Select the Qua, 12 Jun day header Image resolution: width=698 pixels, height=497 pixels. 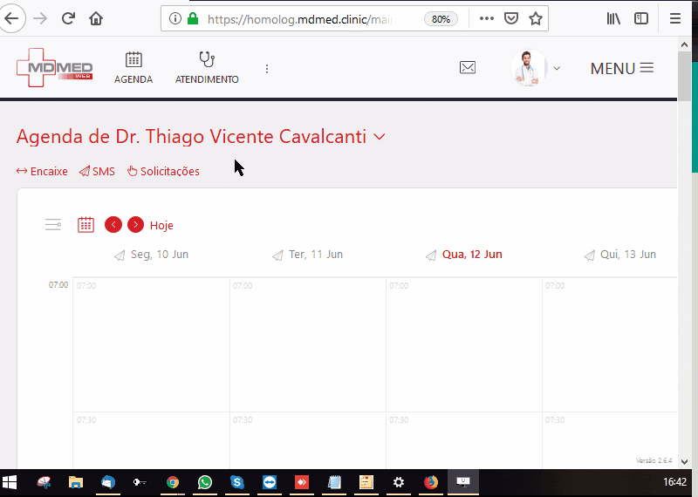472,255
